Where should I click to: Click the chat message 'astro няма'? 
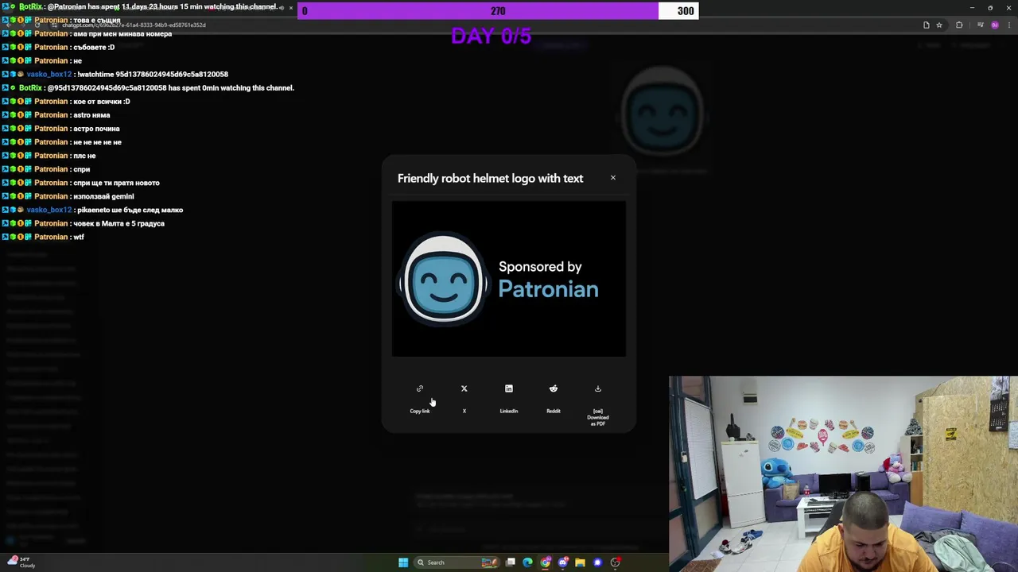(91, 115)
